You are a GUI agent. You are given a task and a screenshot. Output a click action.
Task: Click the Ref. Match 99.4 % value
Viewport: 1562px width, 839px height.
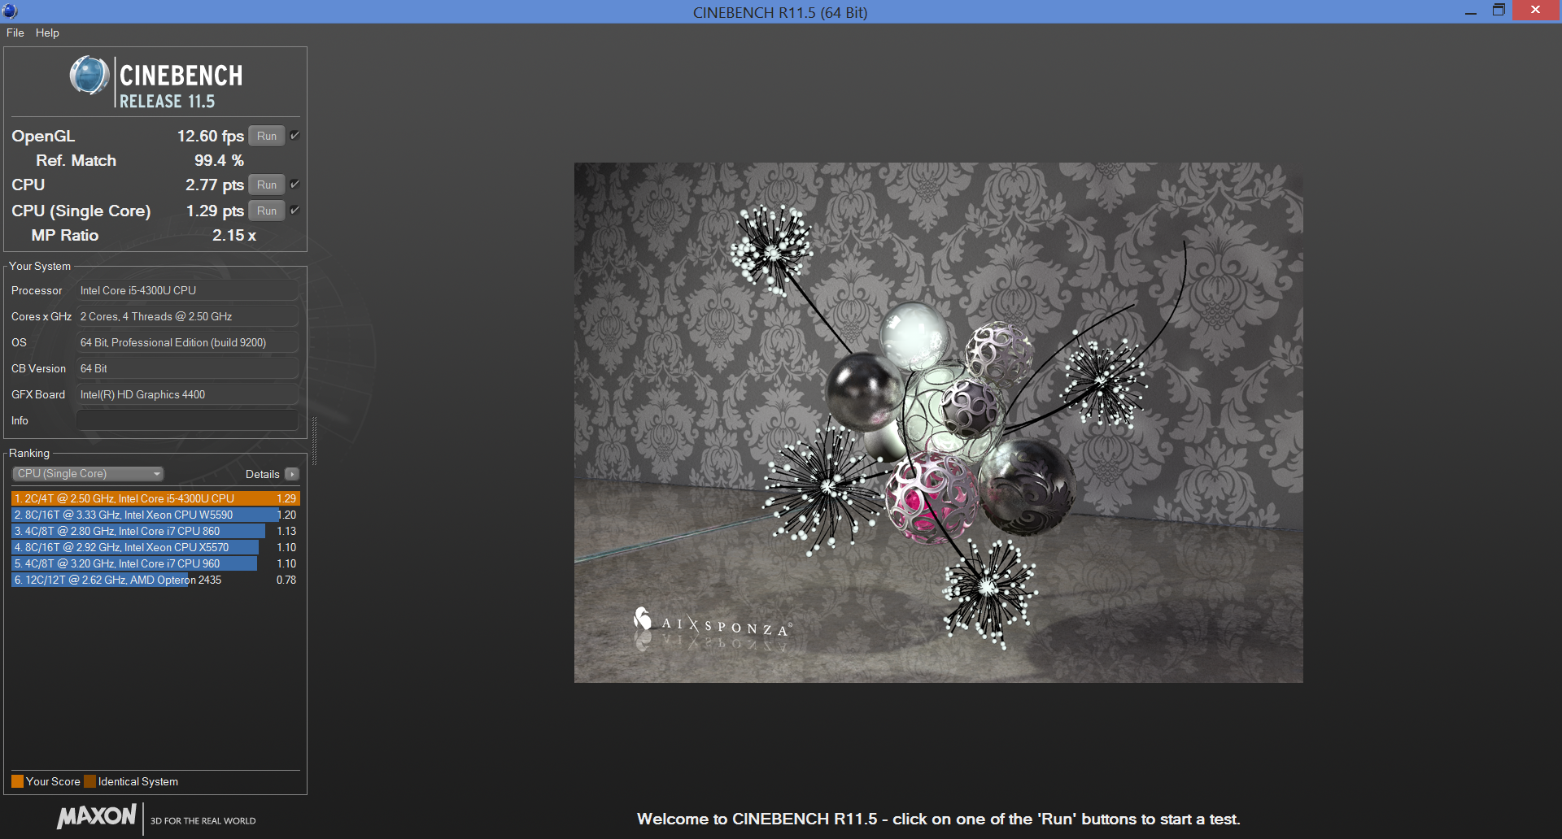click(x=219, y=160)
